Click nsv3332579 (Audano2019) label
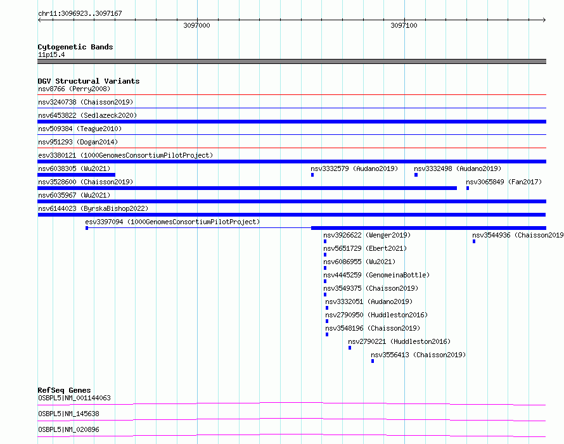Image resolution: width=564 pixels, height=444 pixels. coord(354,168)
